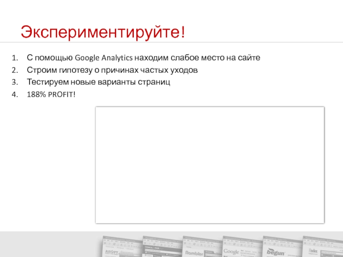Screen dimensions: 343x257
Task: Click the Google browser thumbnail in footer
Action: click(x=242, y=246)
